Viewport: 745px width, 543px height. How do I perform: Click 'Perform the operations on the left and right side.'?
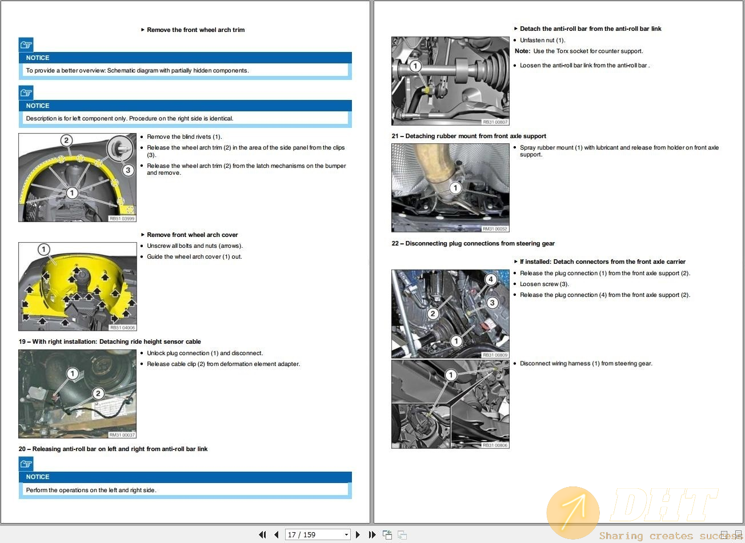[x=91, y=490]
